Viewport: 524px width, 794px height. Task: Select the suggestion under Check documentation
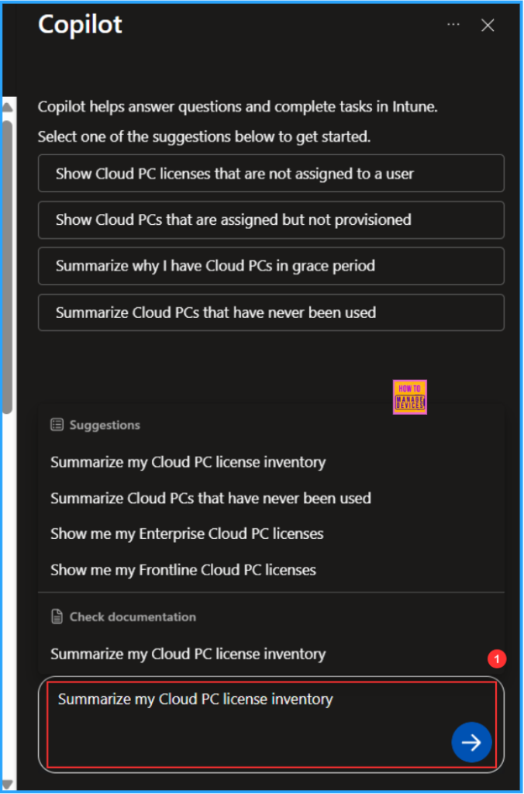[188, 654]
